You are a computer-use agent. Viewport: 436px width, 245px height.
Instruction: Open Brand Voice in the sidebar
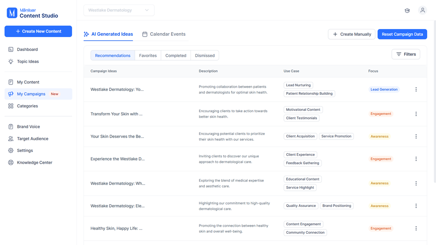coord(38,127)
